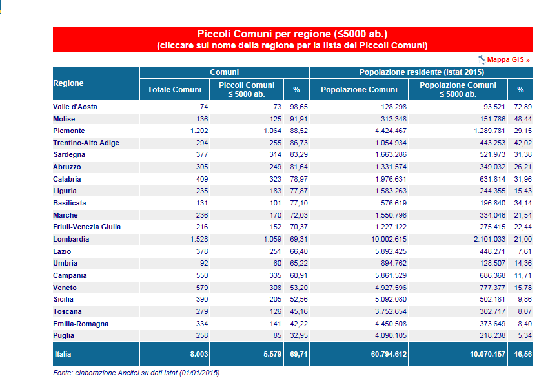Click the Totale Comuni column header
The width and height of the screenshot is (559, 387).
175,90
